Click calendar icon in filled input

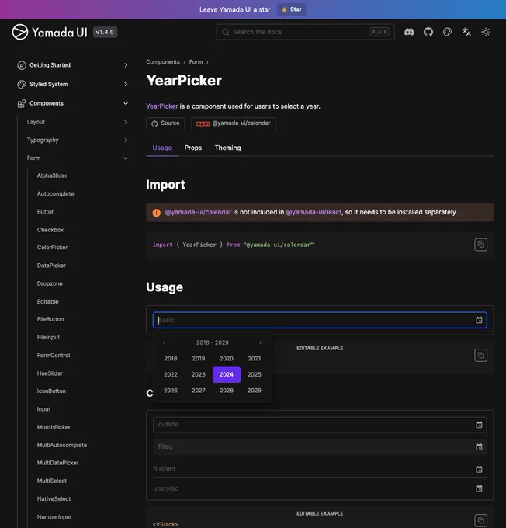pyautogui.click(x=479, y=446)
